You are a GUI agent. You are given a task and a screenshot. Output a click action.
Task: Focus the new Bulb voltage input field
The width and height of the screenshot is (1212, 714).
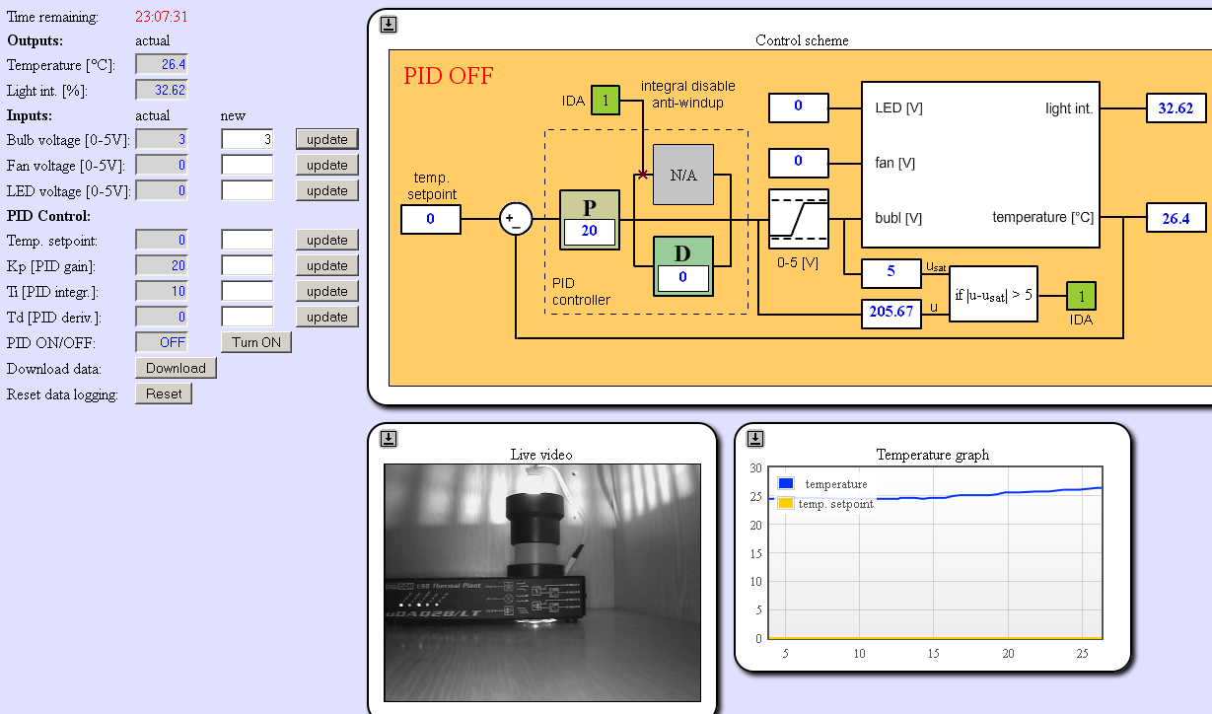click(247, 139)
